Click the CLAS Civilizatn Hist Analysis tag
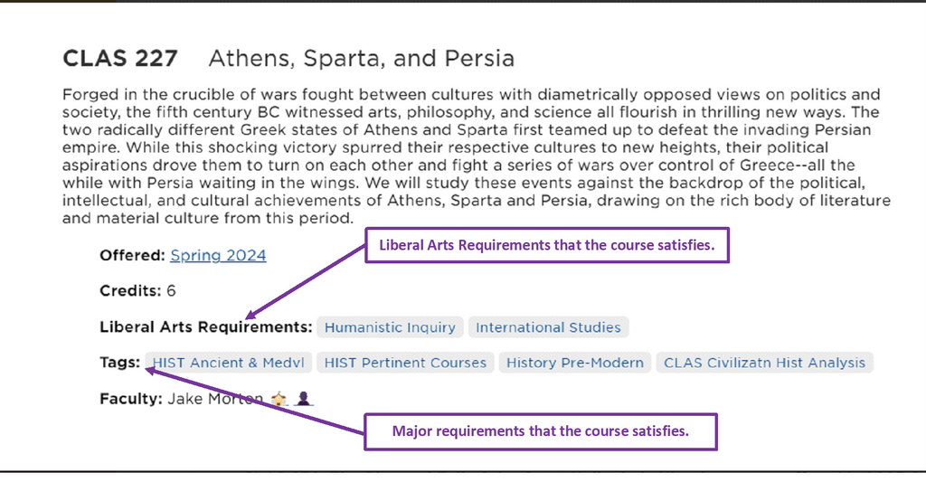926x482 pixels. coord(764,363)
